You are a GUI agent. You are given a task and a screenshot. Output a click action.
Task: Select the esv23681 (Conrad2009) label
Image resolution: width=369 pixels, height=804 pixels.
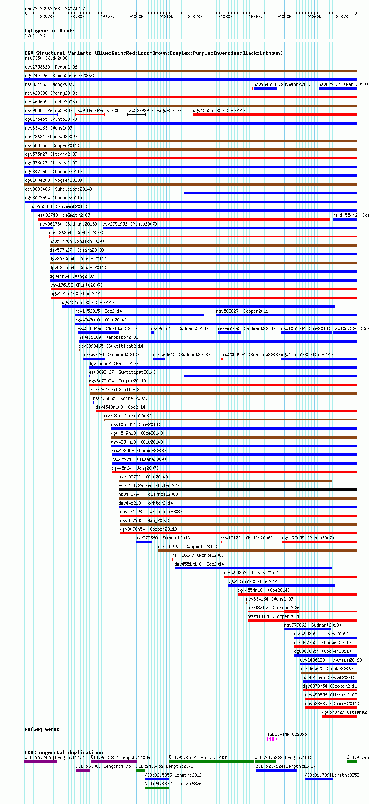click(51, 137)
